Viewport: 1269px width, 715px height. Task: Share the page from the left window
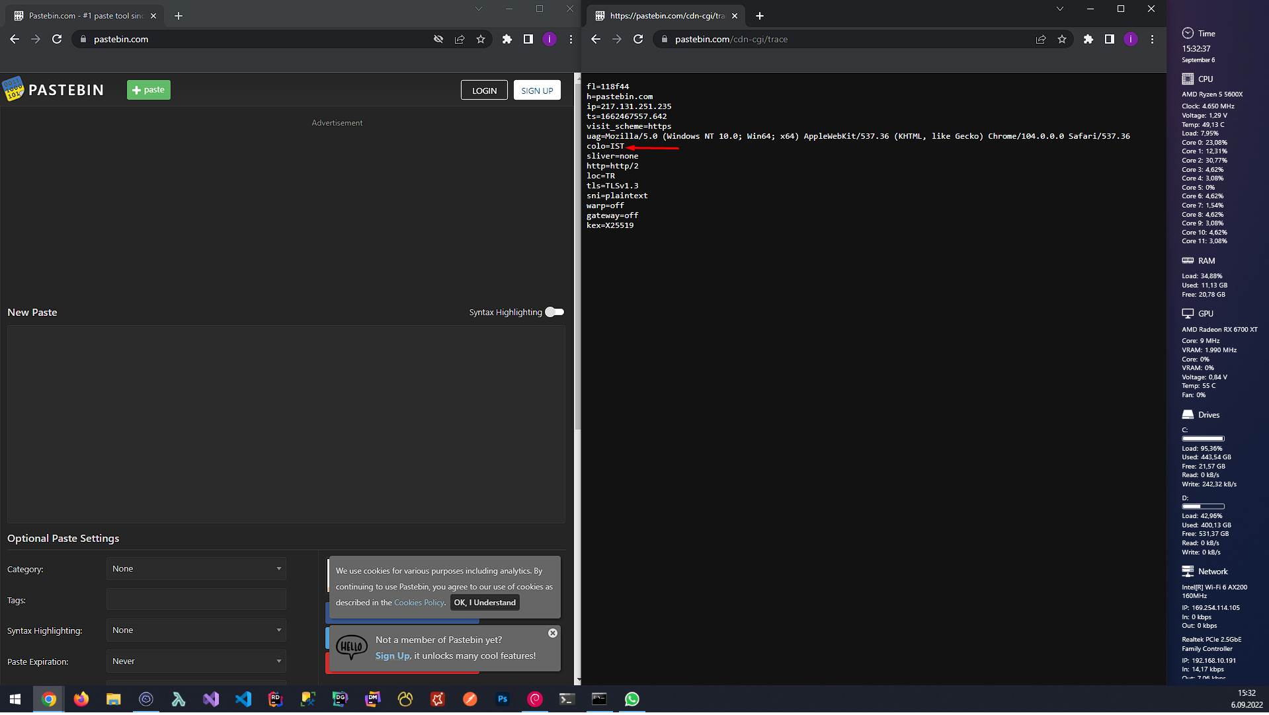[460, 39]
